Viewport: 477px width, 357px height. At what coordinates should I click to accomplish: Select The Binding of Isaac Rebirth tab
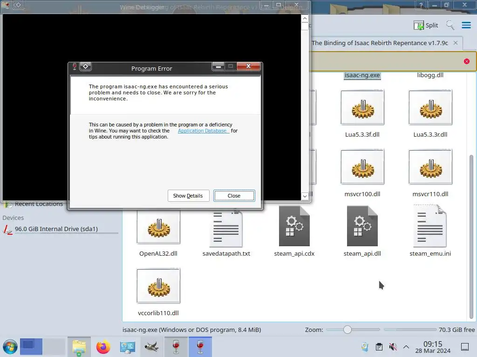click(380, 43)
